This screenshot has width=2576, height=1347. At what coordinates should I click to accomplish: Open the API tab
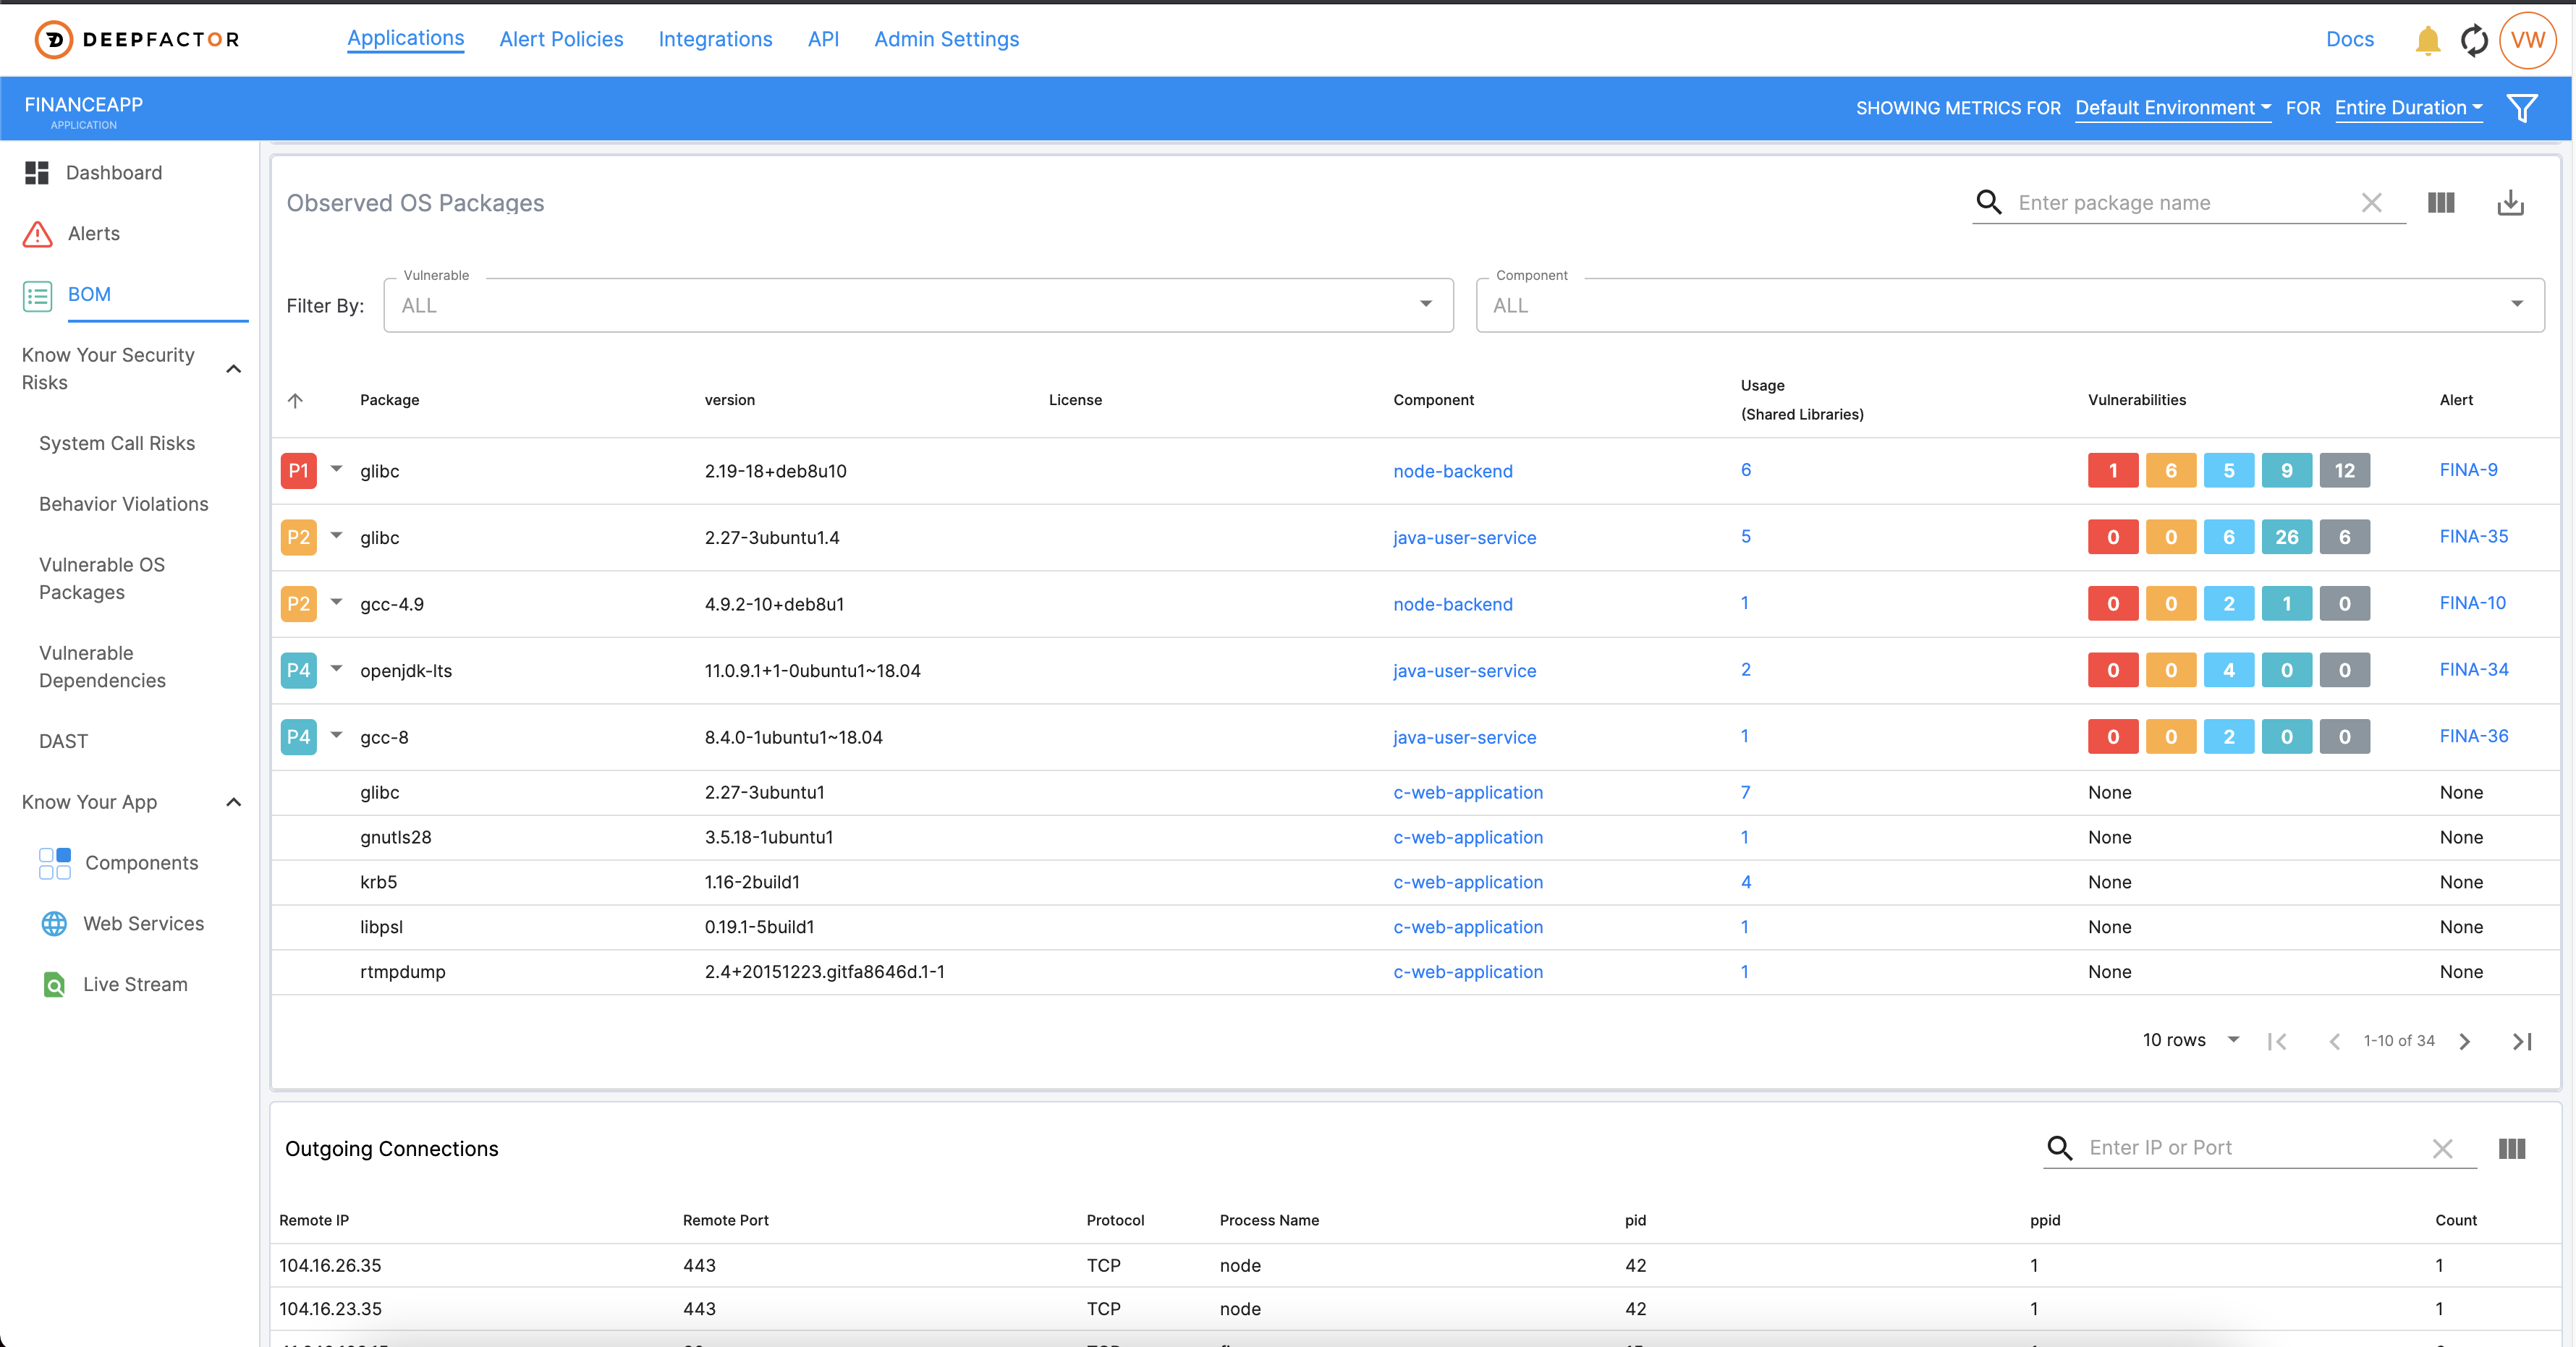point(823,39)
